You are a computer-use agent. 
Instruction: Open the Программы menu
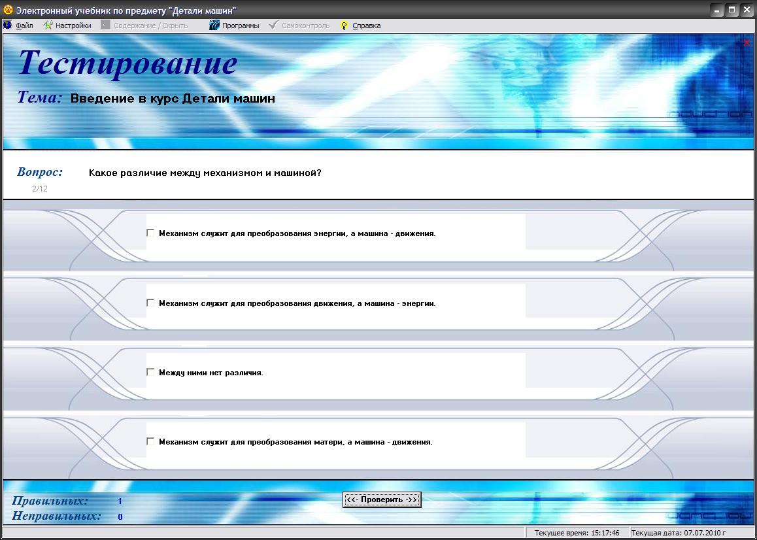click(240, 25)
